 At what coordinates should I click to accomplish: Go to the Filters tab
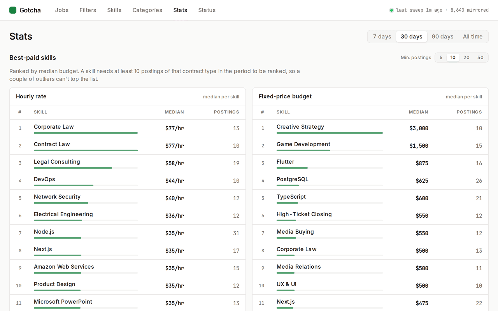[x=88, y=10]
